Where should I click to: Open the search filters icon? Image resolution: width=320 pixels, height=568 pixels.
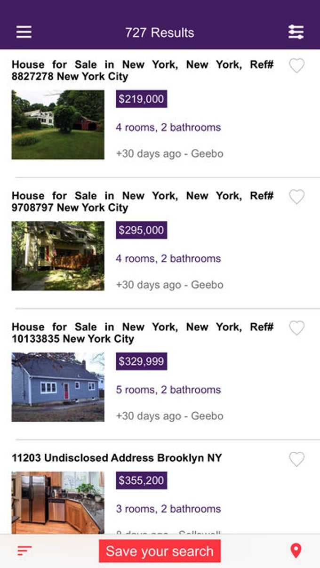296,32
